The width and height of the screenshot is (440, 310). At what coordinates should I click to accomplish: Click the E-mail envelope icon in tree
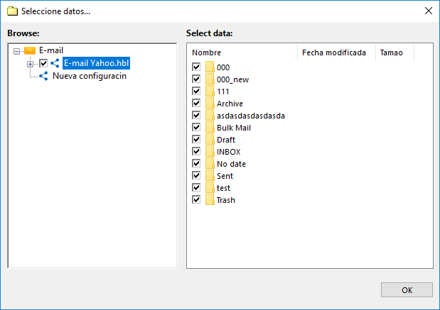point(29,50)
